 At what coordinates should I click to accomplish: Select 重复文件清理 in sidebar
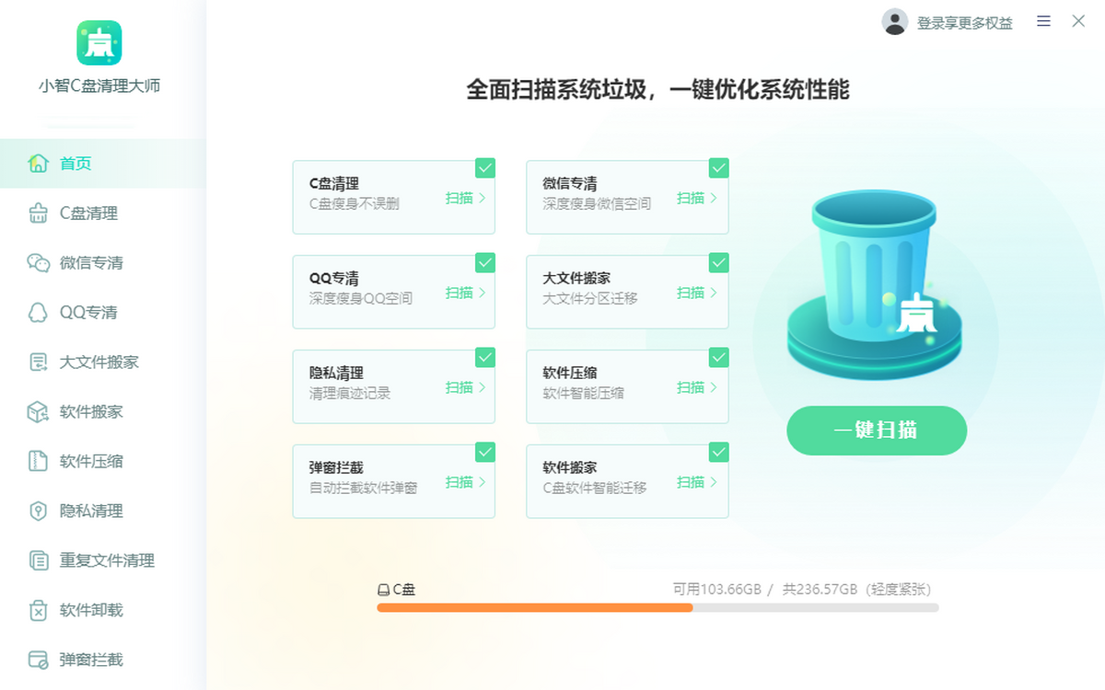click(x=103, y=561)
